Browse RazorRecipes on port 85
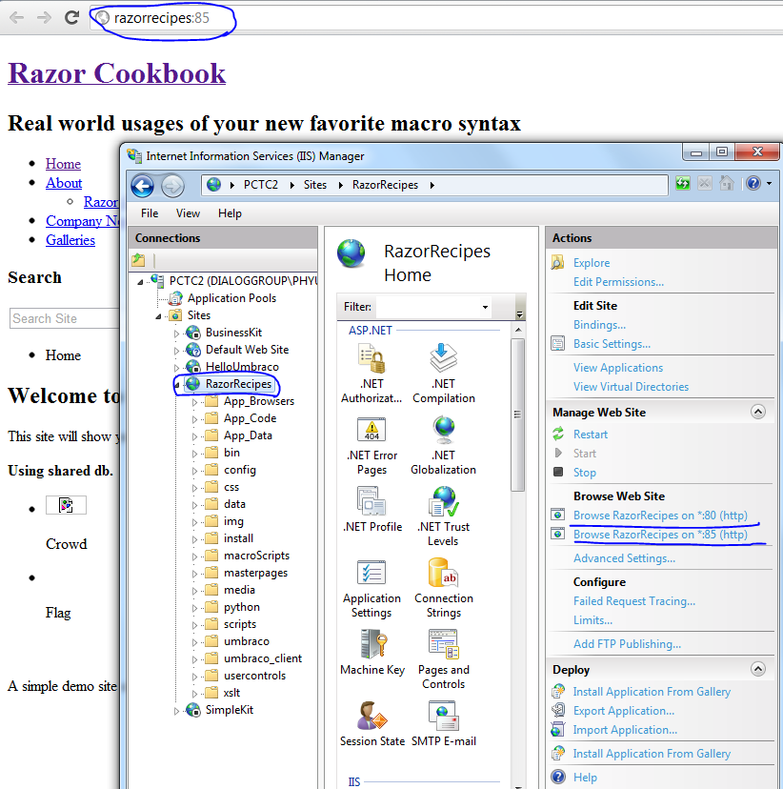Viewport: 783px width, 789px height. [x=660, y=535]
